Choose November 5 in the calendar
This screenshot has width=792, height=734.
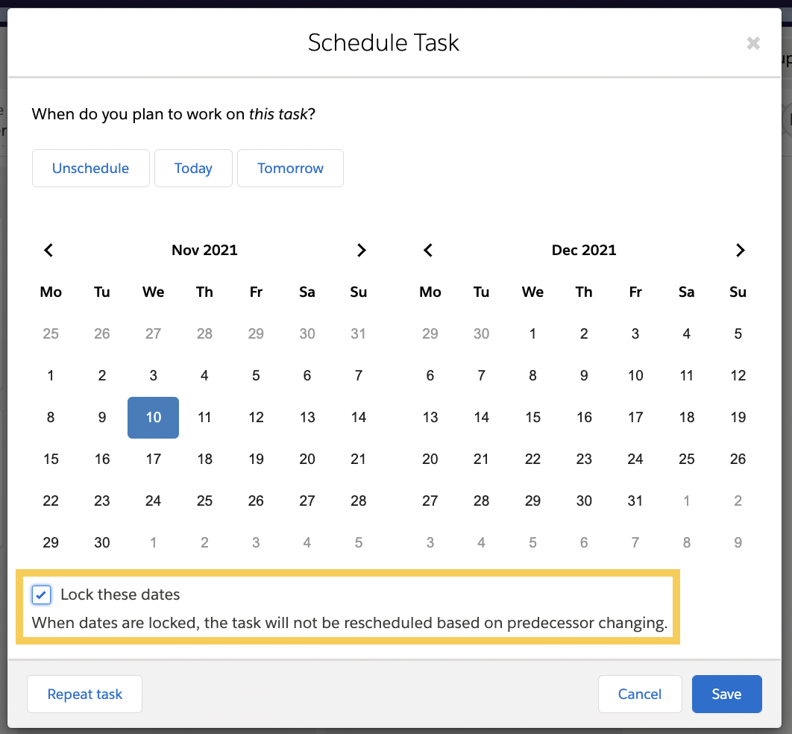click(256, 375)
